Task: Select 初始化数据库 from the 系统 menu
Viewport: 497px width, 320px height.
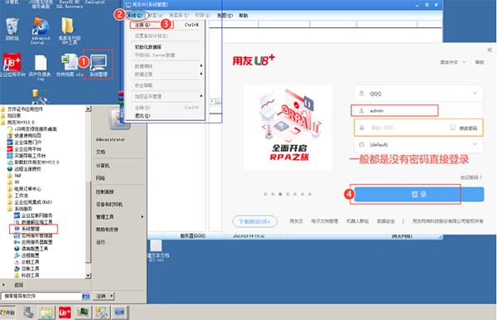Action: (148, 47)
